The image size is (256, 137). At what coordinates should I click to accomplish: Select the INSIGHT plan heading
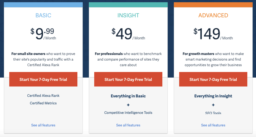pos(128,16)
